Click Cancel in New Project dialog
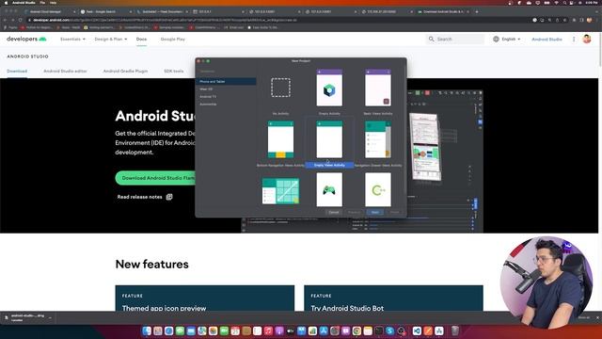 pyautogui.click(x=334, y=212)
